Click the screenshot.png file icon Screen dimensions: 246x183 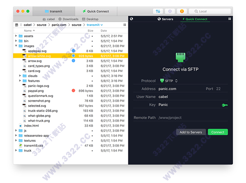coord(24,101)
